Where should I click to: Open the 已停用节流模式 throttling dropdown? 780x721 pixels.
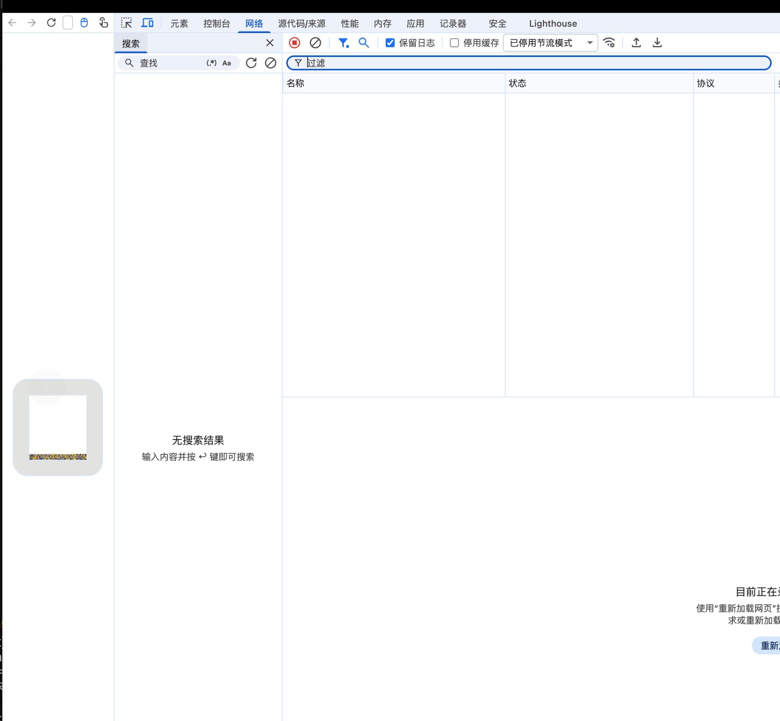tap(550, 43)
